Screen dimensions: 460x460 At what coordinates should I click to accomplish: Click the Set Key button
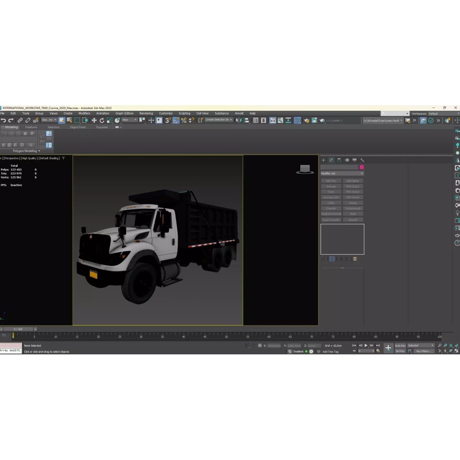pyautogui.click(x=400, y=351)
